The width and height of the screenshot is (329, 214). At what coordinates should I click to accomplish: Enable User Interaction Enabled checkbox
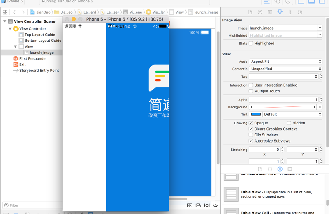(251, 85)
